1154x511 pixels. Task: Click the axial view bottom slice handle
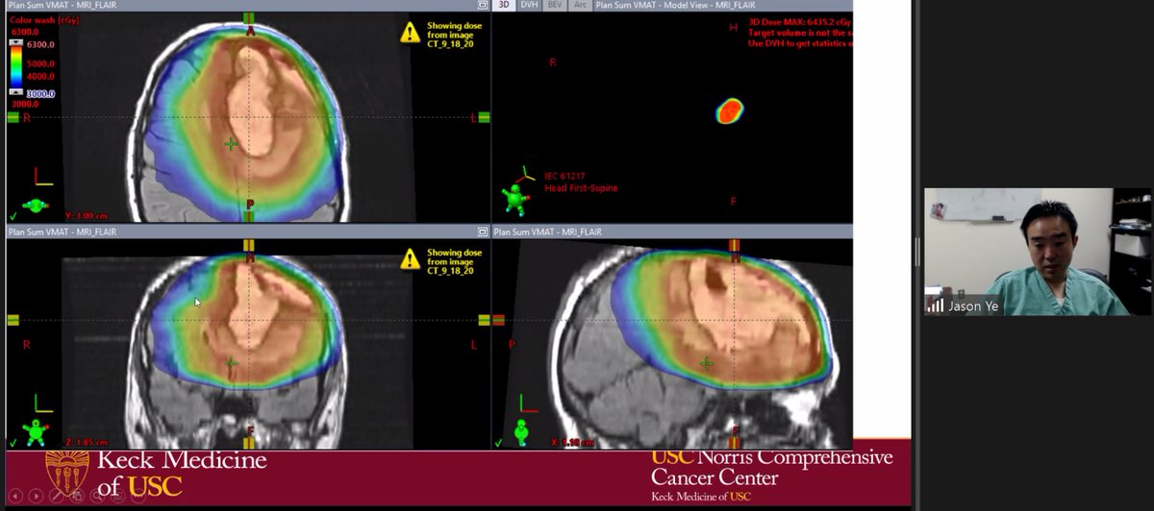point(249,217)
